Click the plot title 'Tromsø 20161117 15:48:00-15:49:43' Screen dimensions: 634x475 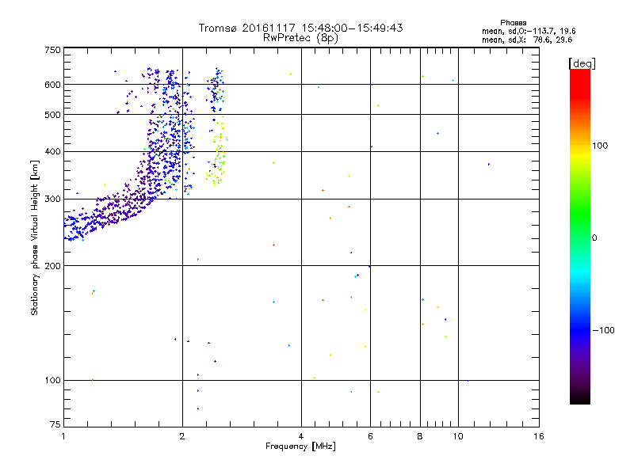(301, 28)
